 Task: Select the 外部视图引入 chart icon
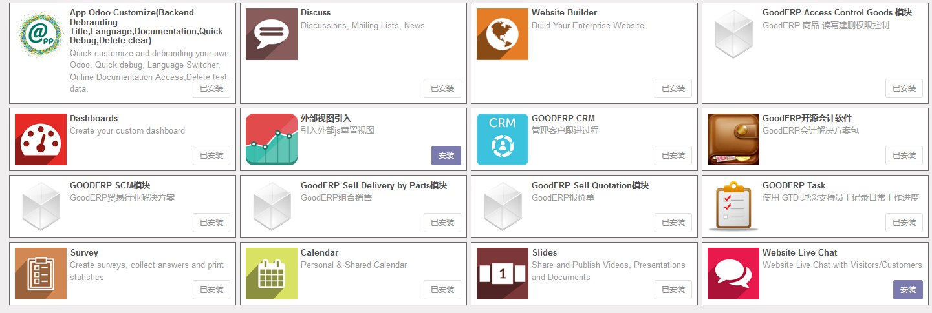[x=272, y=139]
